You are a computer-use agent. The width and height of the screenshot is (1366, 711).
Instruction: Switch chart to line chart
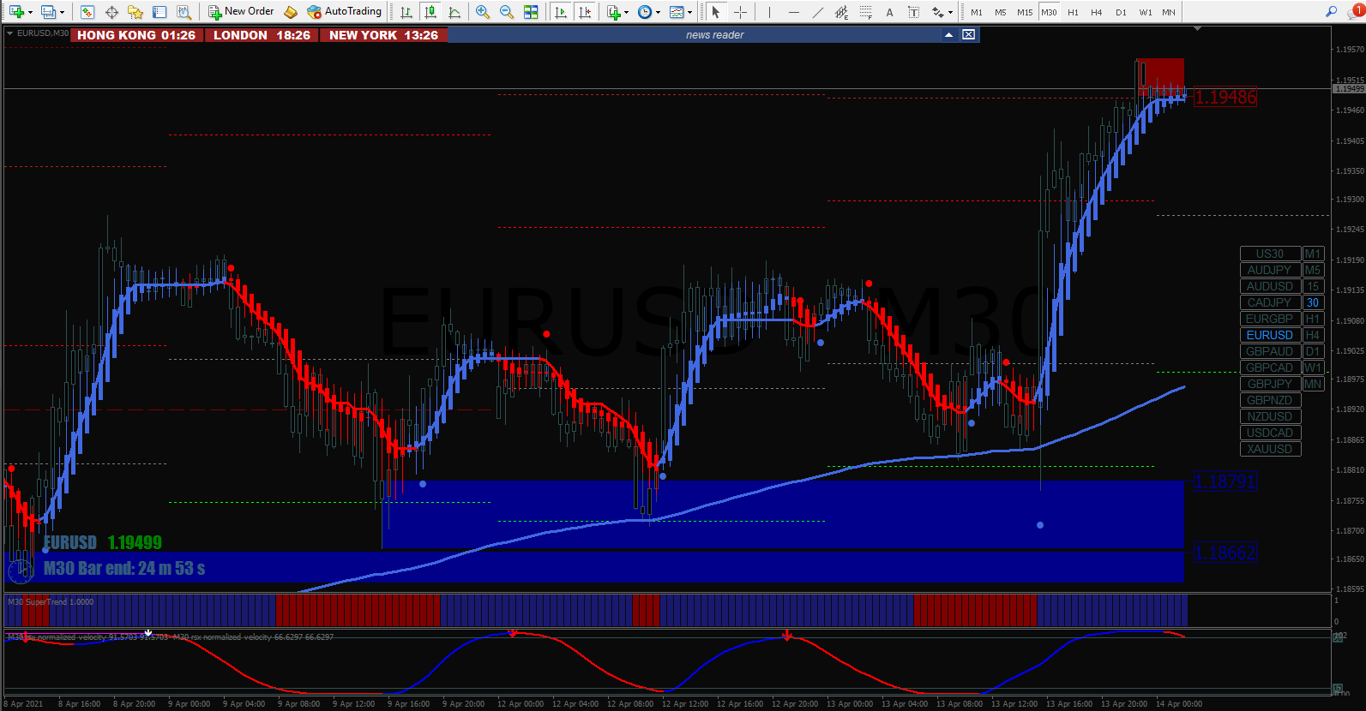click(x=454, y=12)
